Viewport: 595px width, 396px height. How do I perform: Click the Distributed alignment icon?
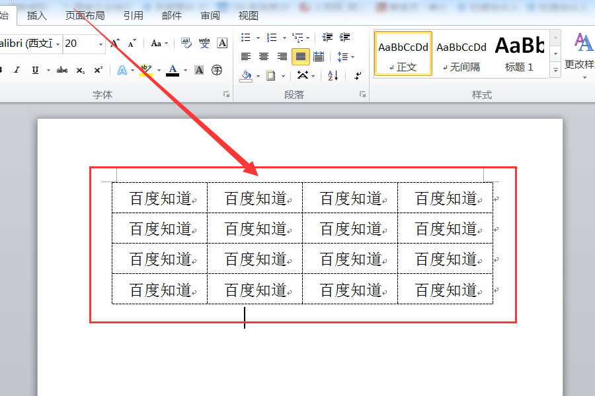[319, 57]
